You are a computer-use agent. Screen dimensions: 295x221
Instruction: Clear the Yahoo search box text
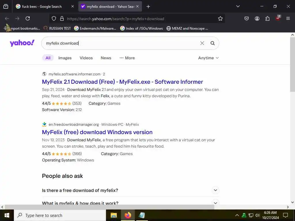coord(202,43)
